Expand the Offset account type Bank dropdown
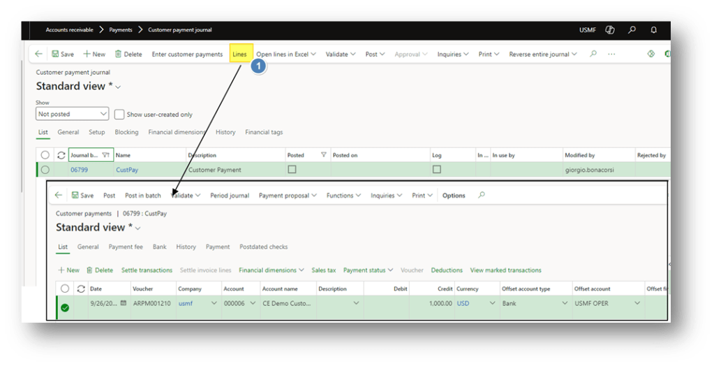Screen dimensions: 714x366 [564, 303]
